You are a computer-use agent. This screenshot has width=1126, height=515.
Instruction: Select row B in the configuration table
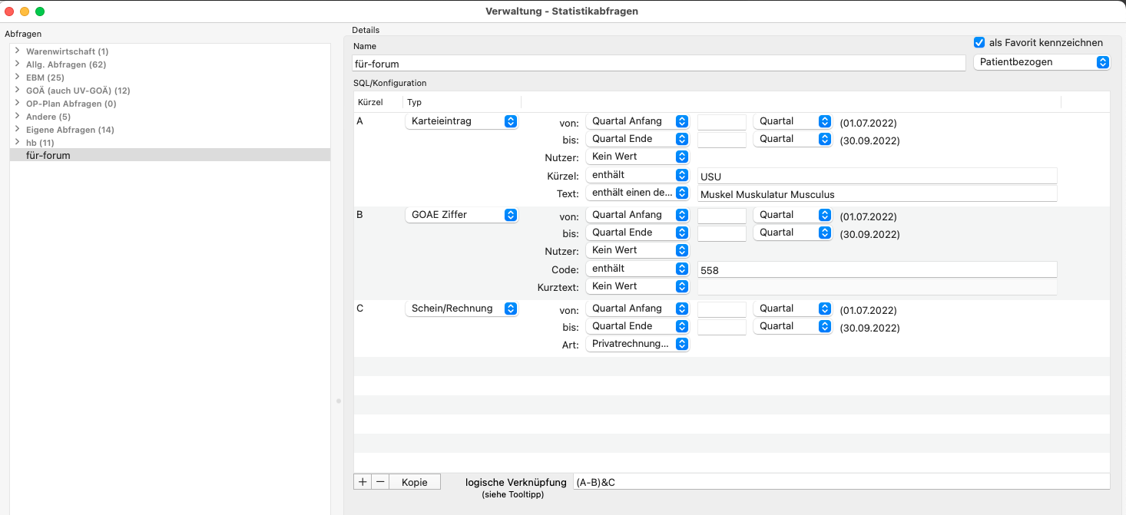[x=731, y=252]
